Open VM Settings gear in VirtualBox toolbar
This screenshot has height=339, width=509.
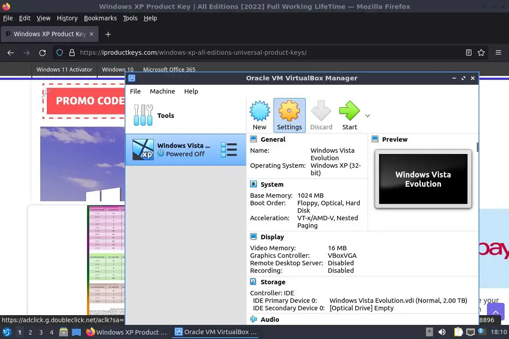point(289,116)
